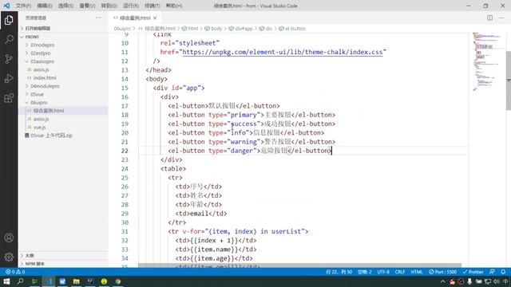The image size is (511, 287).
Task: Click the input method 中 tray icon
Action: (x=505, y=281)
